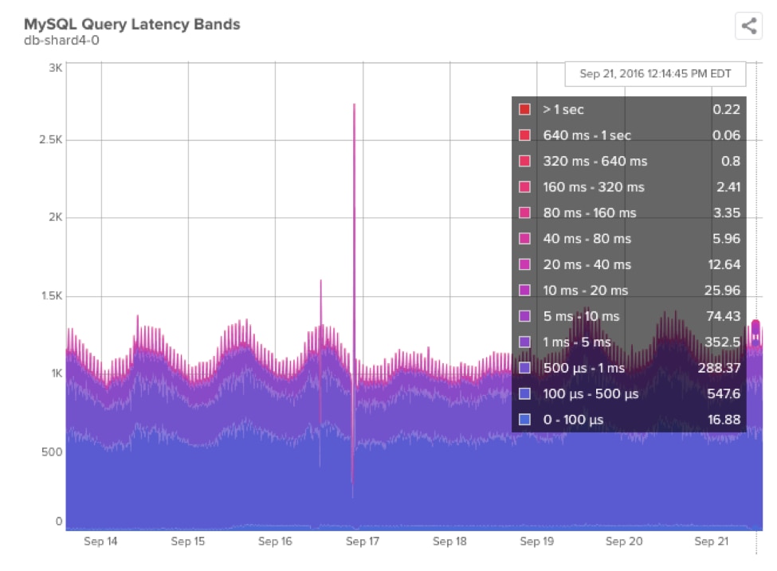This screenshot has height=571, width=777.
Task: Click the 'Sep 20' x-axis label
Action: (624, 542)
